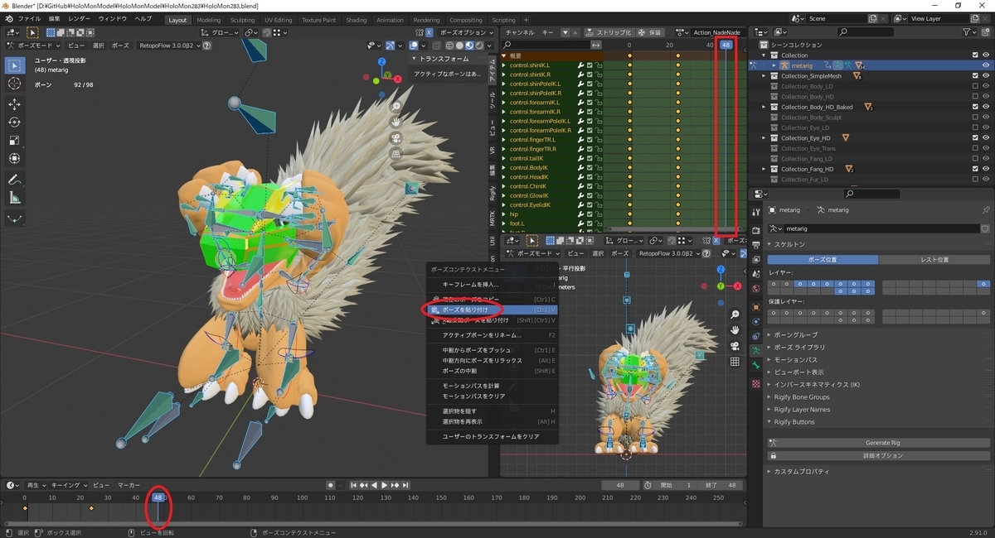Click the frame 48 playhead marker in timeline
The width and height of the screenshot is (995, 538).
pyautogui.click(x=158, y=497)
